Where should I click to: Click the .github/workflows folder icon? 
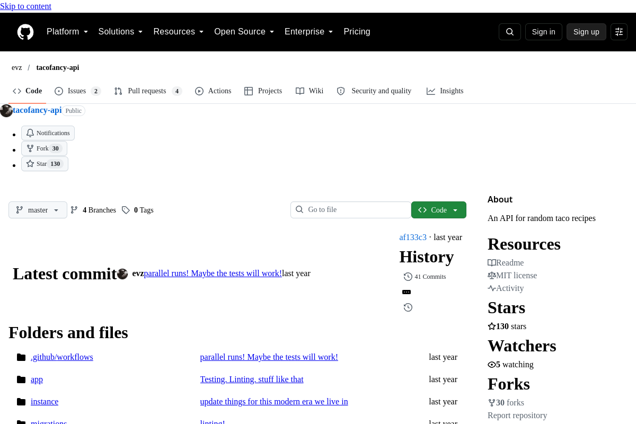tap(21, 357)
